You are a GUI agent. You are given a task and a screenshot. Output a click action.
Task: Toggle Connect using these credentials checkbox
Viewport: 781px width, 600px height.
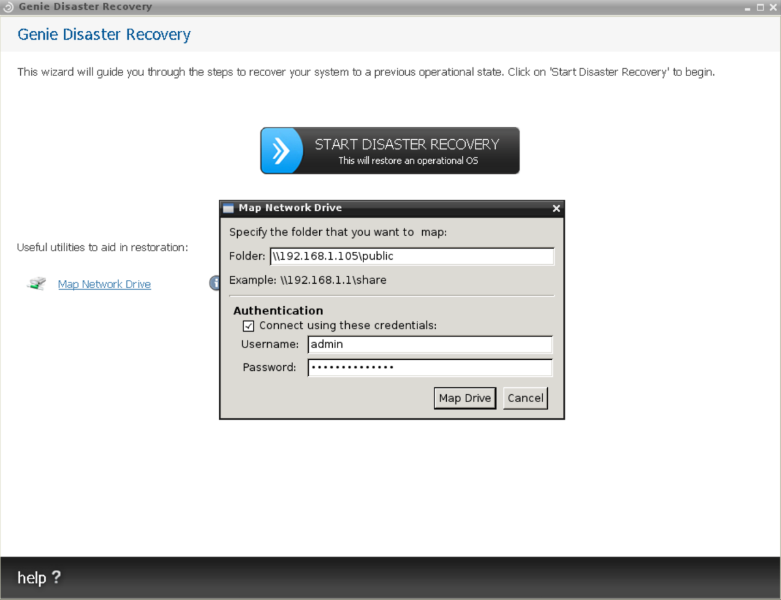click(248, 326)
